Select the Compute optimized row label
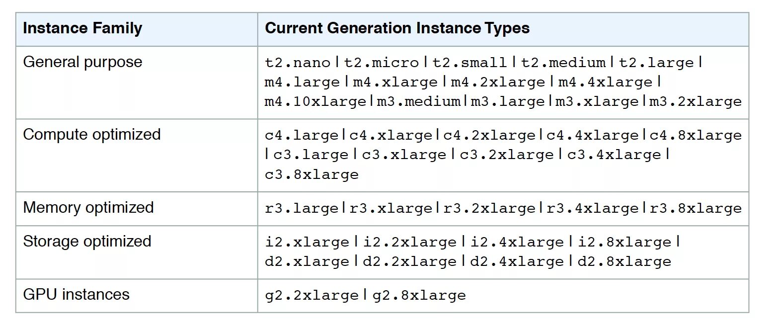The image size is (775, 333). [92, 135]
